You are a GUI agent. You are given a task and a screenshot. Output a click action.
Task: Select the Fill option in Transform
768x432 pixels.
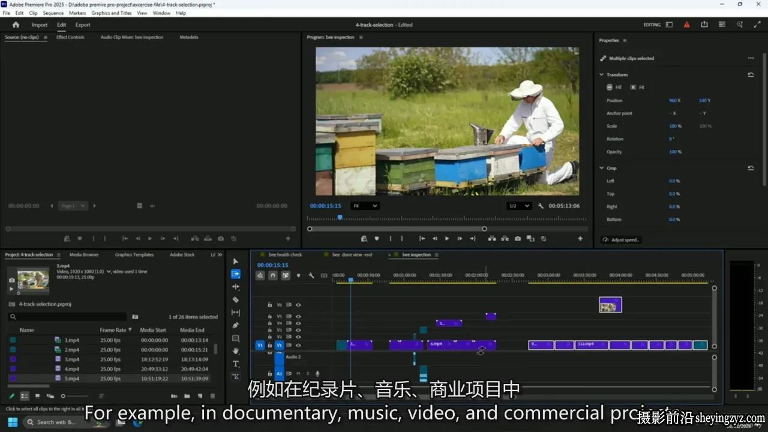click(614, 88)
